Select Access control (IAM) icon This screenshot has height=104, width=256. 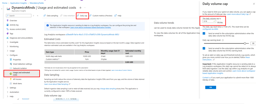(7, 29)
